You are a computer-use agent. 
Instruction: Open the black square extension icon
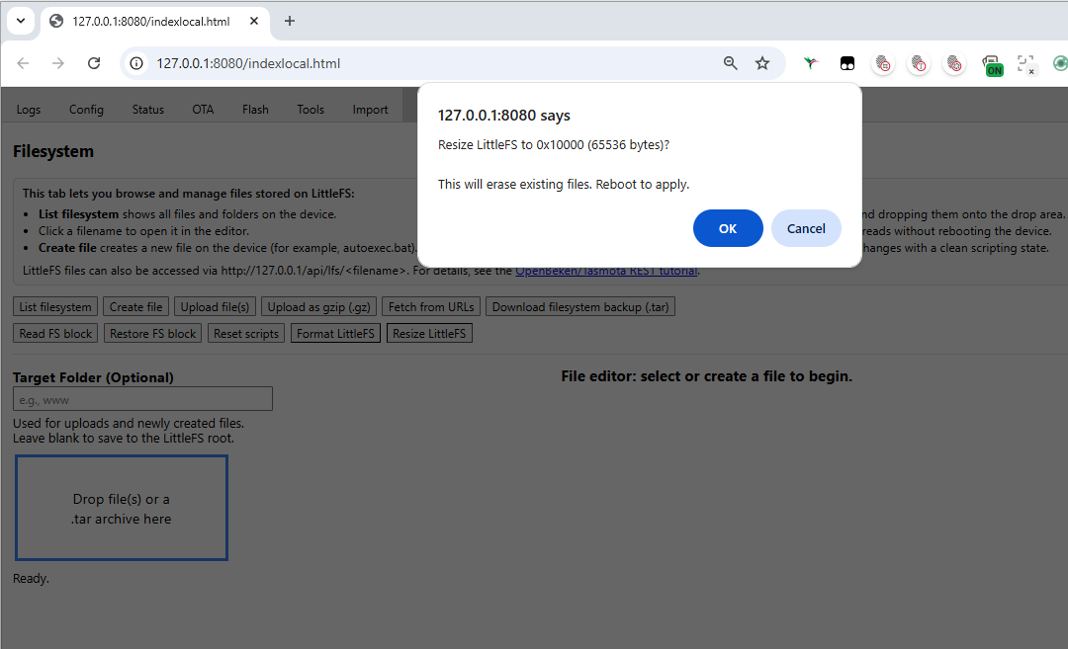point(847,64)
